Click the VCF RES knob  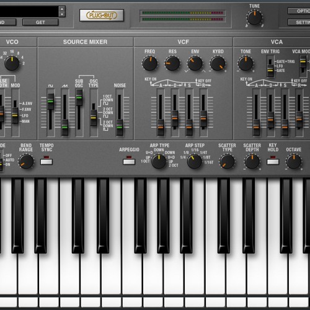pos(172,63)
